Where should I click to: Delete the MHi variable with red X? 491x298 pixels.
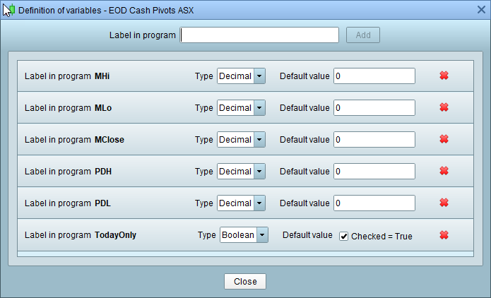coord(444,76)
